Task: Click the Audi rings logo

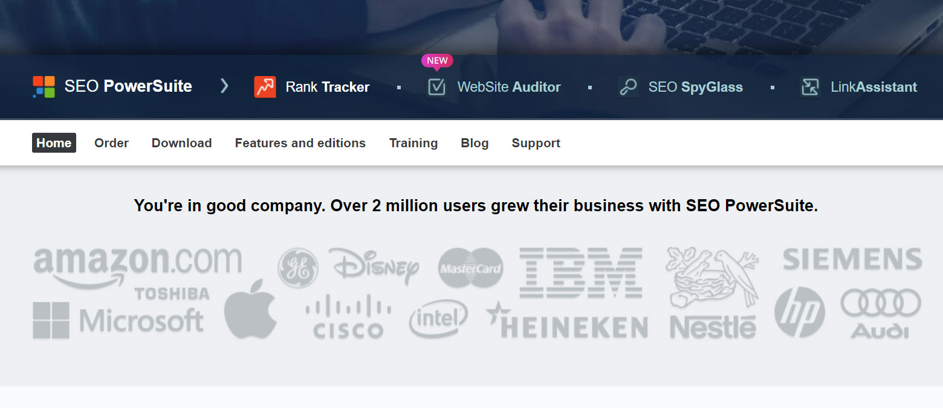Action: click(880, 313)
